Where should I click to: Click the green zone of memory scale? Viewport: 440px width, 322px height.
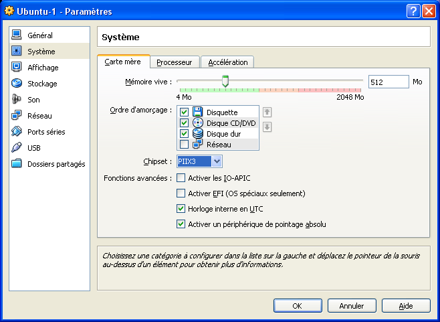point(219,90)
